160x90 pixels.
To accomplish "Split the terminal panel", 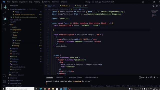I will (151, 77).
